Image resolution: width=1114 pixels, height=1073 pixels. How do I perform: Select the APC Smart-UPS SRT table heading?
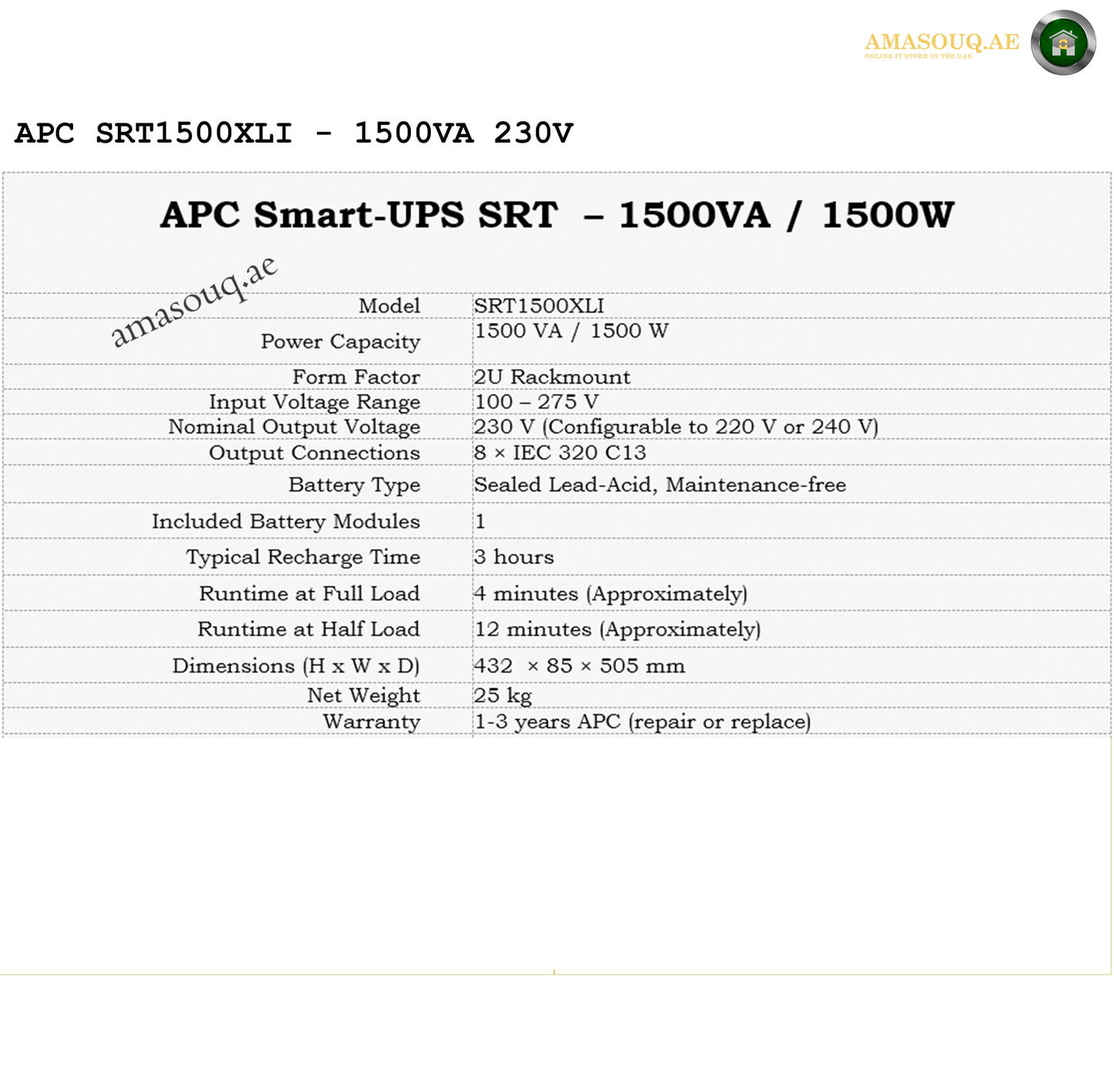[x=557, y=215]
